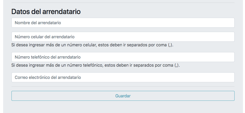Focus the tenant name text box
The width and height of the screenshot is (245, 113).
[123, 23]
